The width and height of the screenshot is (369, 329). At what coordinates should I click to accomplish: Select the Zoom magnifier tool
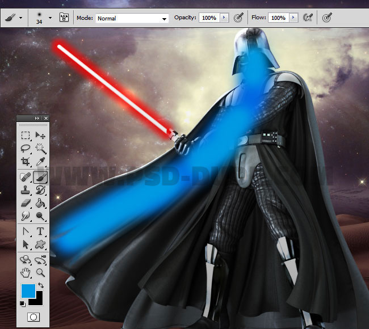(x=40, y=273)
